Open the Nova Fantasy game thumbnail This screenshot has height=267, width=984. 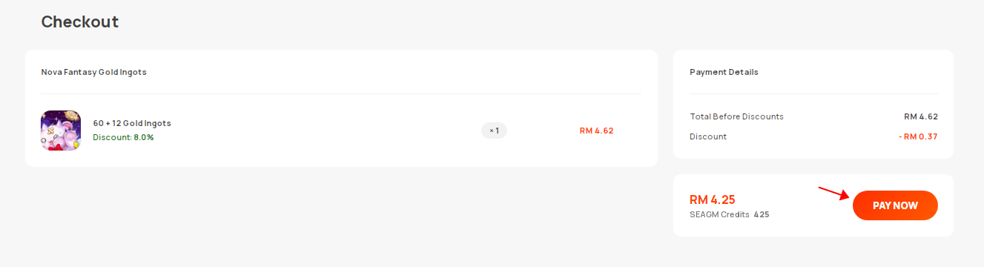61,131
